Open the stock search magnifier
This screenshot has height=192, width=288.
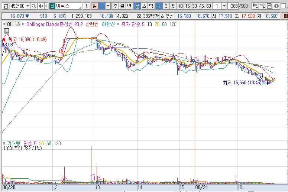click(x=33, y=6)
